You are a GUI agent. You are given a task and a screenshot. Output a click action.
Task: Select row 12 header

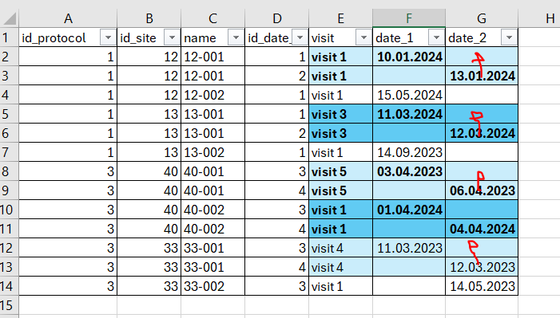click(x=10, y=248)
